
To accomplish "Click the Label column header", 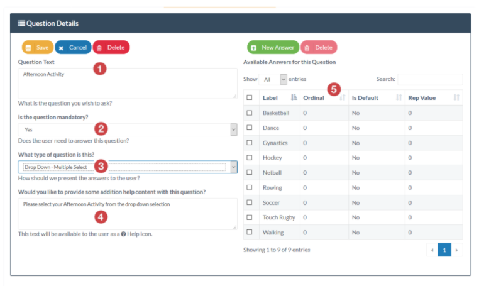I will point(280,98).
